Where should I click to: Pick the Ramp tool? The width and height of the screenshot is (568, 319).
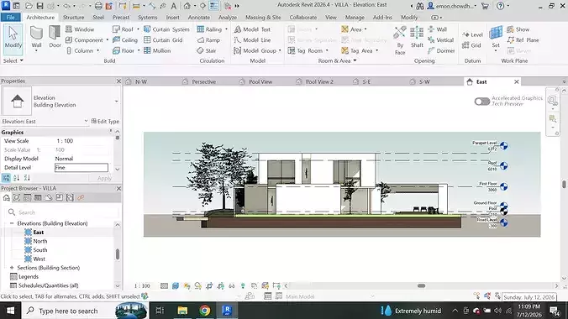(208, 39)
